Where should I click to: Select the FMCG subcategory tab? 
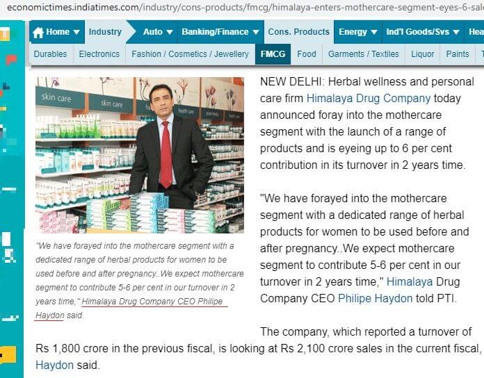(273, 54)
